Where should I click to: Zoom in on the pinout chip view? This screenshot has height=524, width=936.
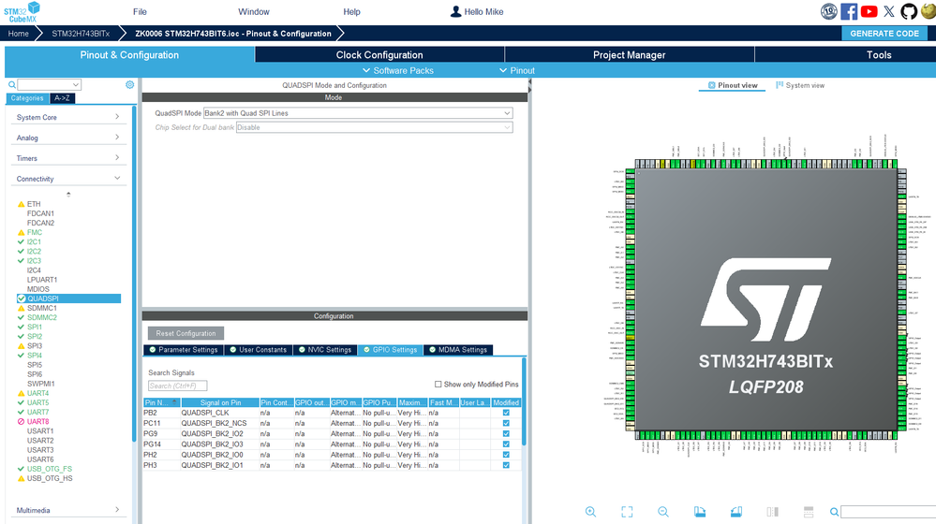[x=590, y=512]
